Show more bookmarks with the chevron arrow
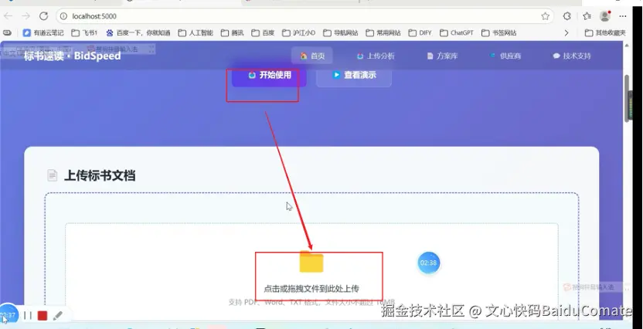 coord(566,32)
